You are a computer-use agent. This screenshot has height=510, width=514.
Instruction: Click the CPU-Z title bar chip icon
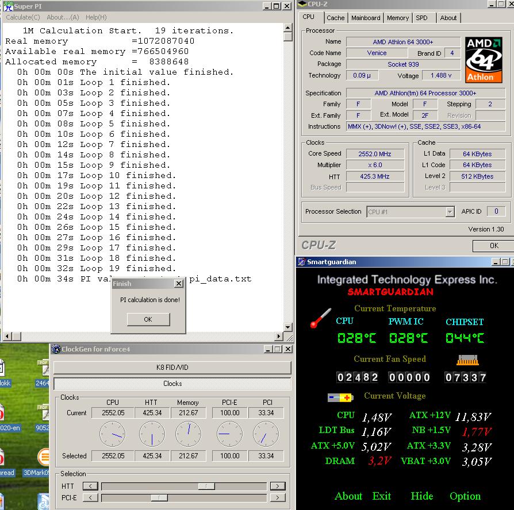tap(302, 4)
